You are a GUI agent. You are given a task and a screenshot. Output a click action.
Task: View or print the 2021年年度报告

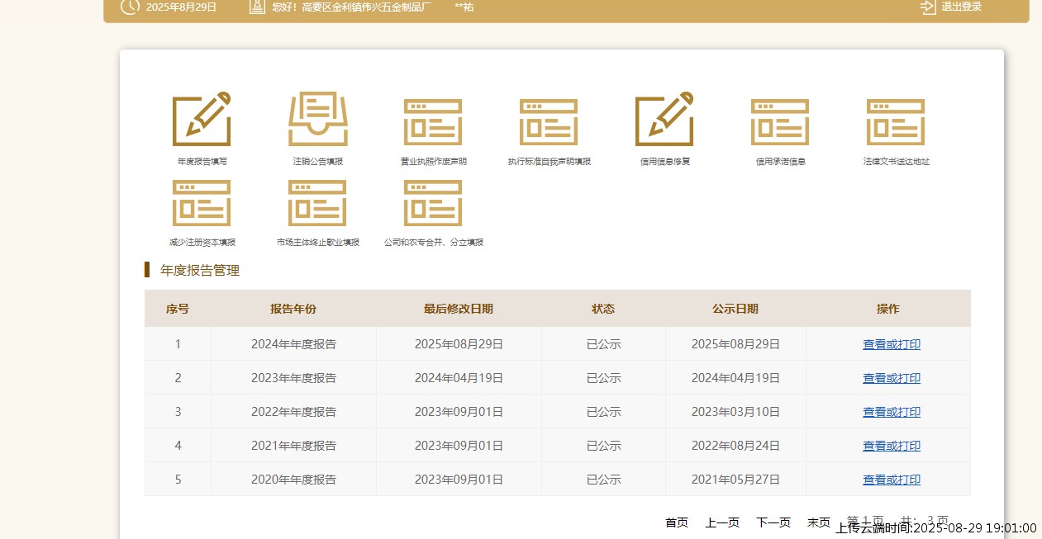tap(892, 446)
